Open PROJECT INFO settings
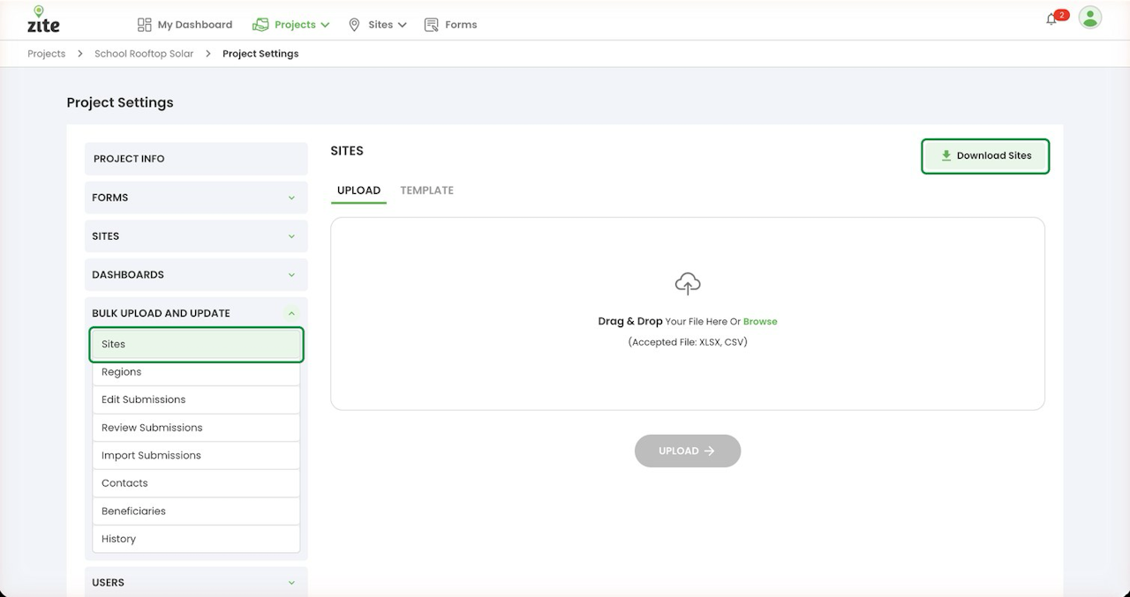The width and height of the screenshot is (1130, 597). [196, 159]
